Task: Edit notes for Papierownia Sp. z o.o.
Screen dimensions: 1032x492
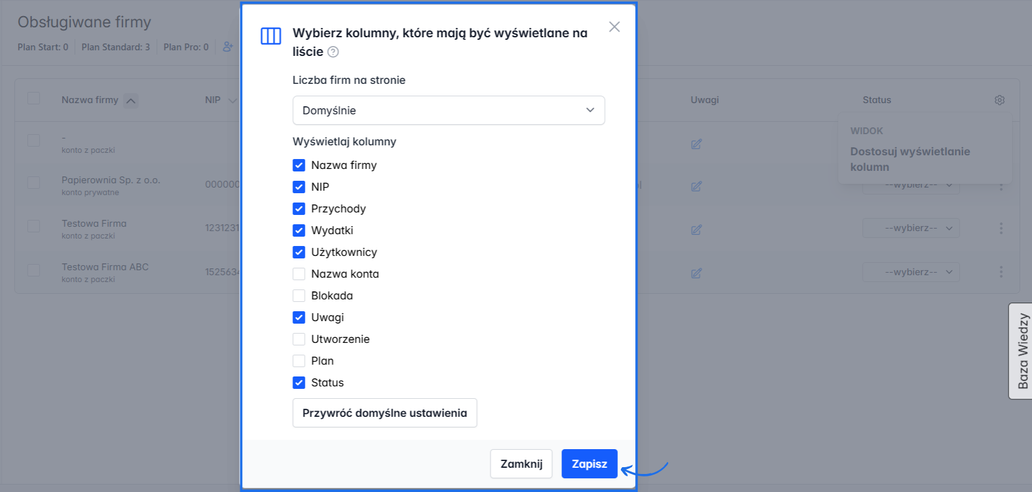Action: (x=696, y=186)
